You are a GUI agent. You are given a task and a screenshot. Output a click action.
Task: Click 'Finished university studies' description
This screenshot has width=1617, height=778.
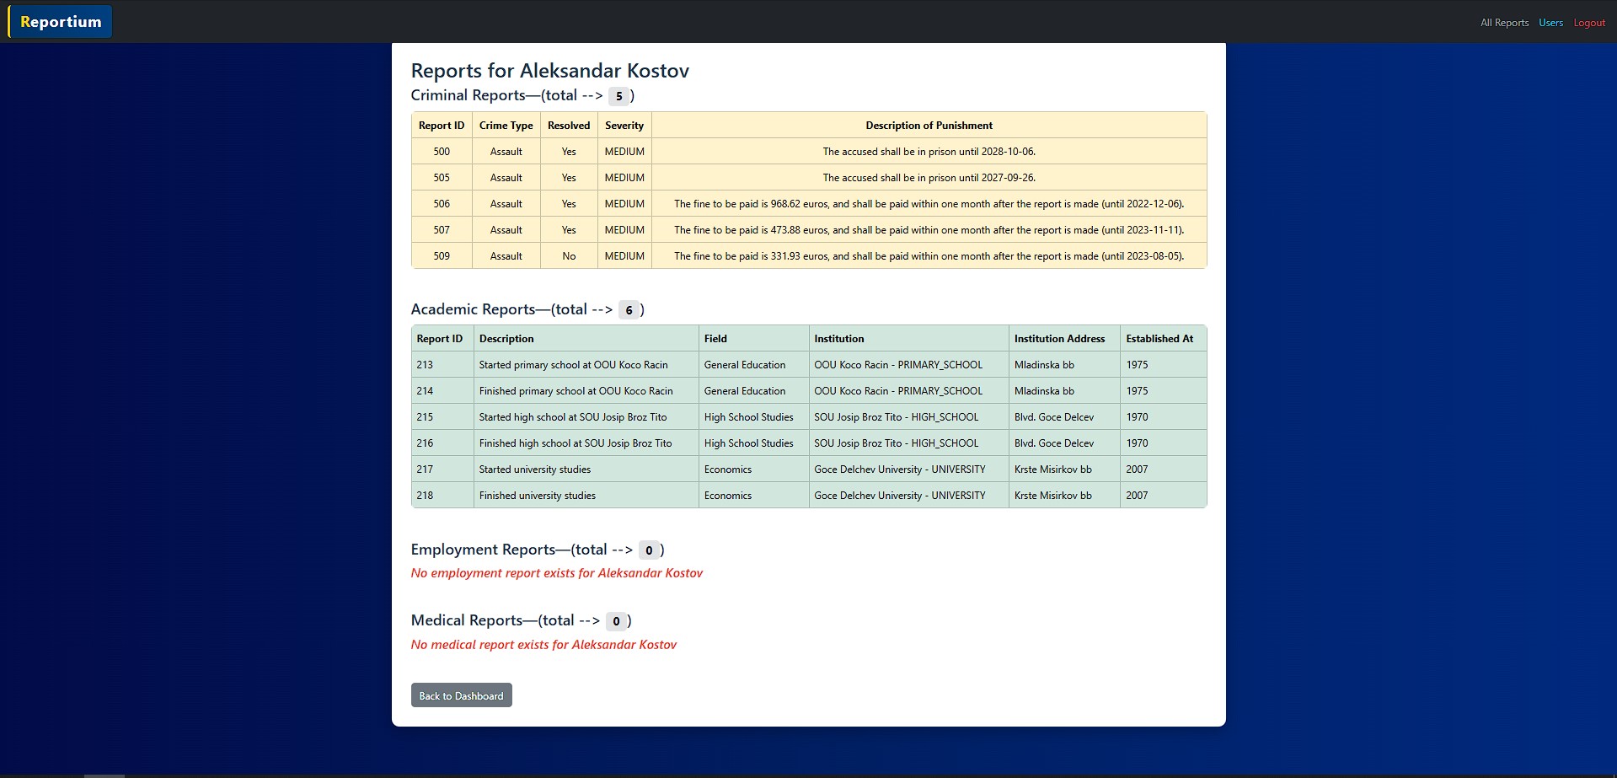538,496
